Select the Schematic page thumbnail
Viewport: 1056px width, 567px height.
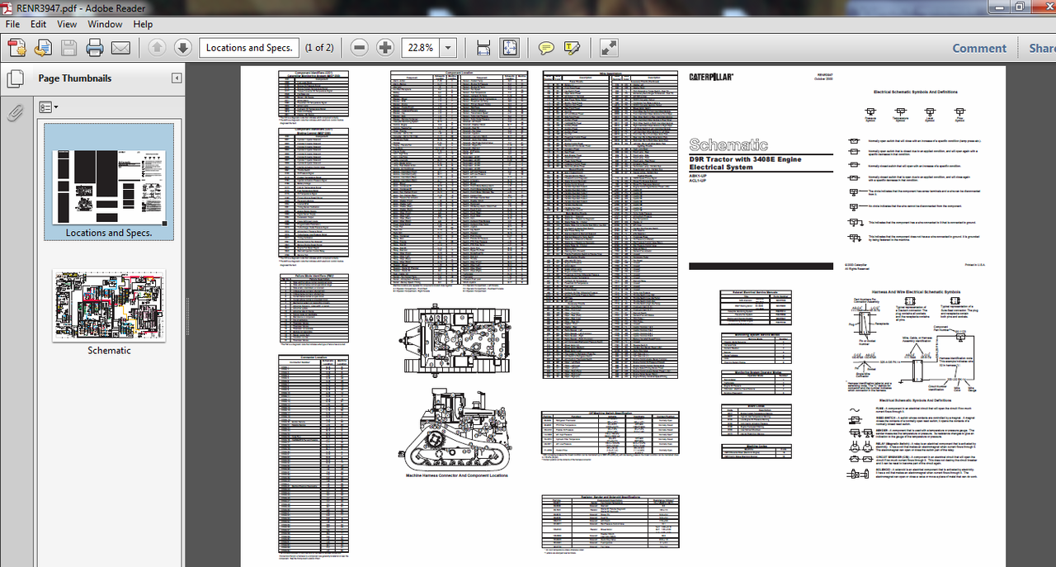[x=109, y=305]
